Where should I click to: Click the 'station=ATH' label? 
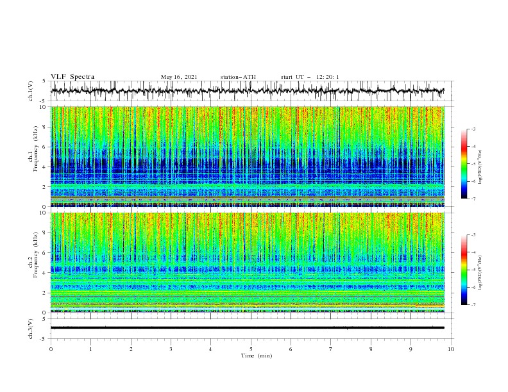[x=238, y=77]
